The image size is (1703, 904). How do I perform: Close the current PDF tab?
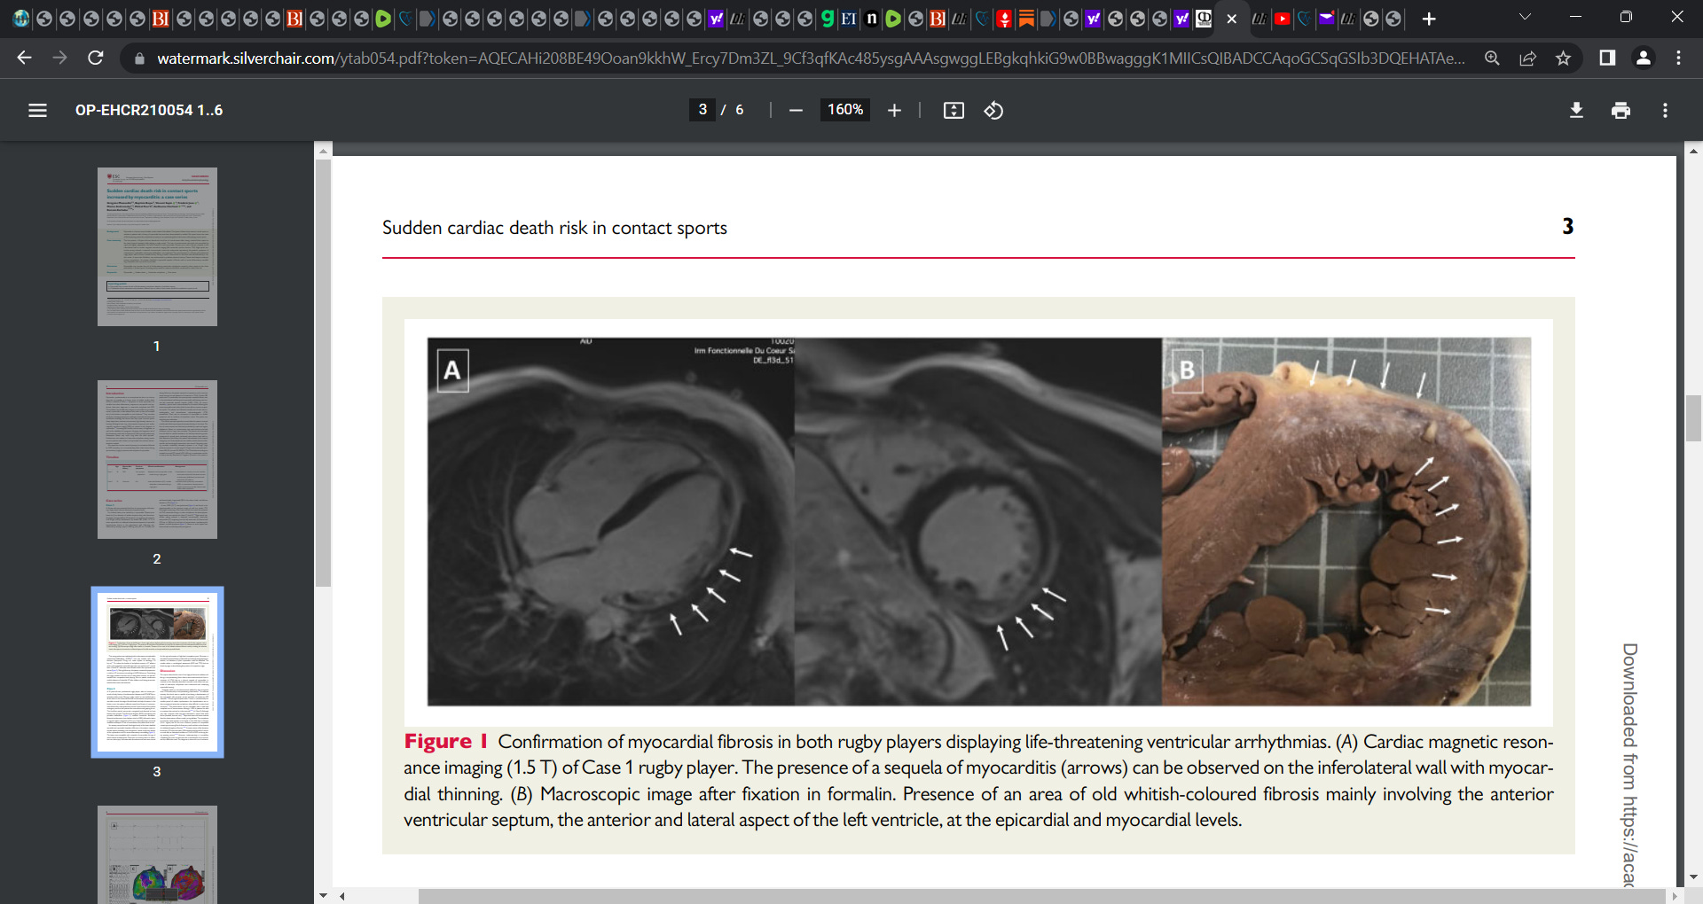click(x=1231, y=19)
